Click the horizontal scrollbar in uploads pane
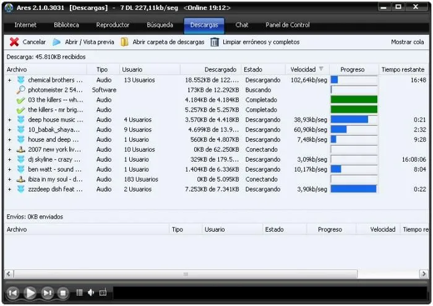 tap(186, 274)
